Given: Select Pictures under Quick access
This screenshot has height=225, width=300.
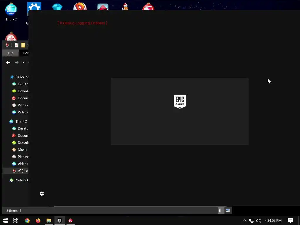Looking at the screenshot, I should pyautogui.click(x=20, y=105).
